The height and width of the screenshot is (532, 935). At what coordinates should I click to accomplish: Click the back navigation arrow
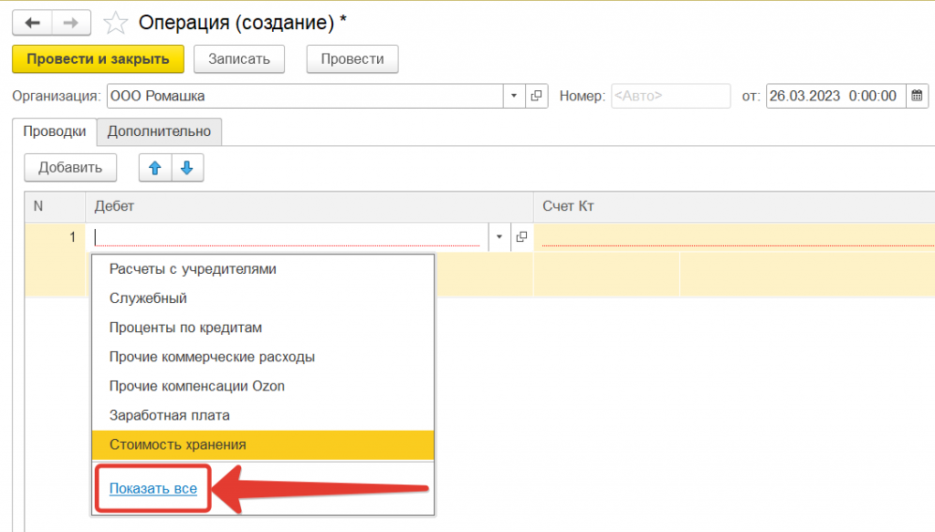(x=32, y=22)
